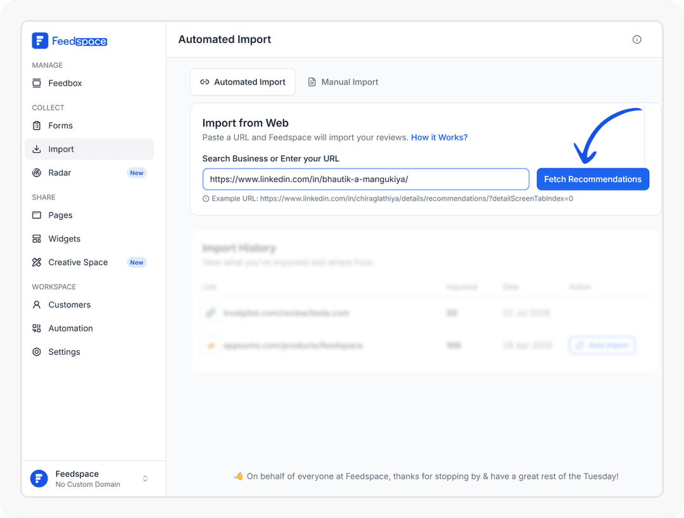Focus the Search Business or URL field
This screenshot has width=684, height=518.
[365, 179]
